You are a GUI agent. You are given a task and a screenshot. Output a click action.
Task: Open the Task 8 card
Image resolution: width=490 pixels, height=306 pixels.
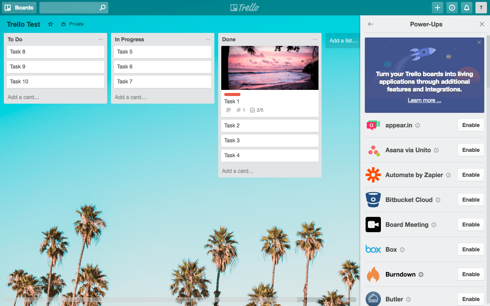(x=56, y=52)
